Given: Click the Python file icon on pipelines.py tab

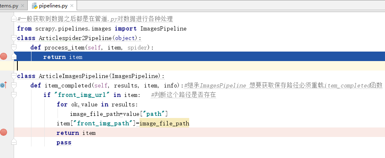Looking at the screenshot, I should pos(35,6).
